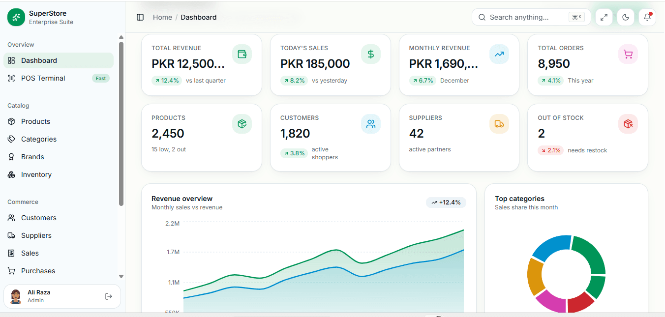This screenshot has height=317, width=665.
Task: Click the ⌘K shortcut badge
Action: (576, 17)
